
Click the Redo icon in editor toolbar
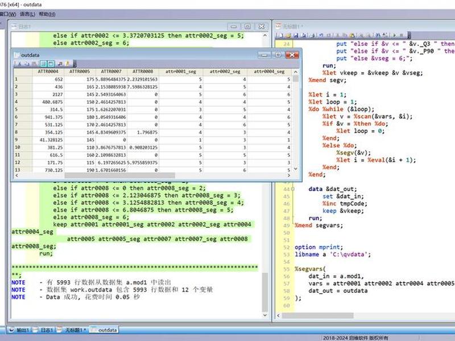(x=329, y=35)
